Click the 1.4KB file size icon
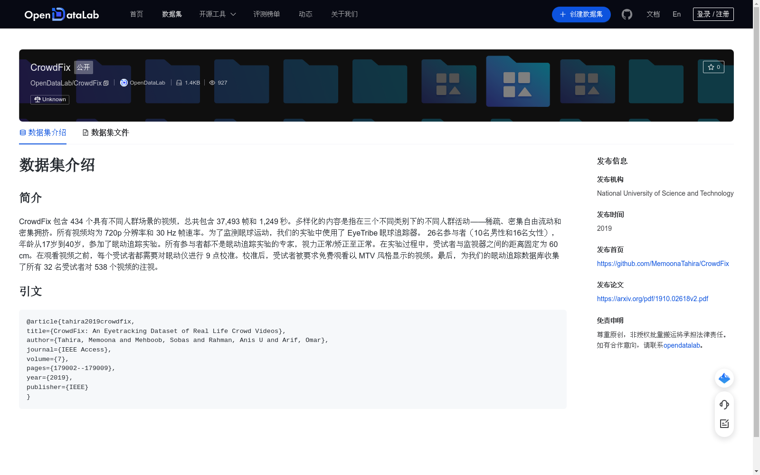 pos(179,83)
